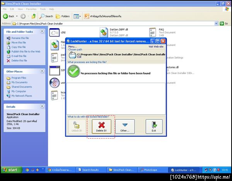Open the File menu
The image size is (232, 181).
pos(5,9)
